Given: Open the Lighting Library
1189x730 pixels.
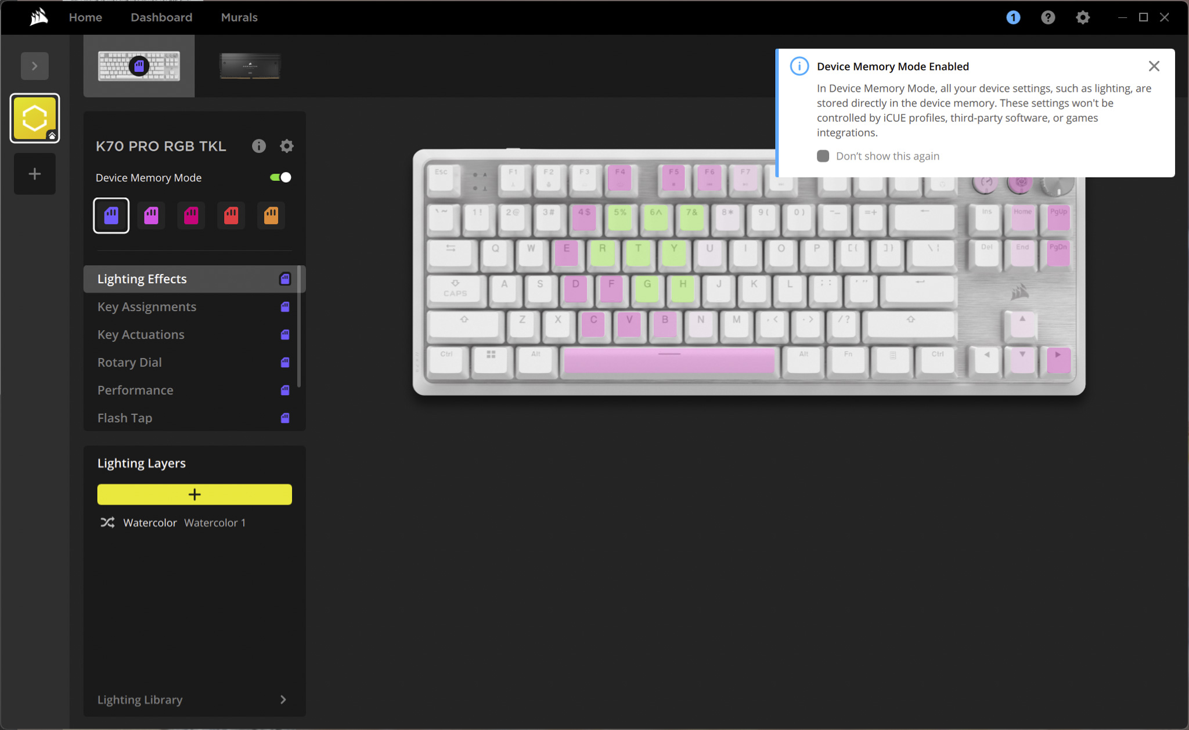Looking at the screenshot, I should [139, 699].
